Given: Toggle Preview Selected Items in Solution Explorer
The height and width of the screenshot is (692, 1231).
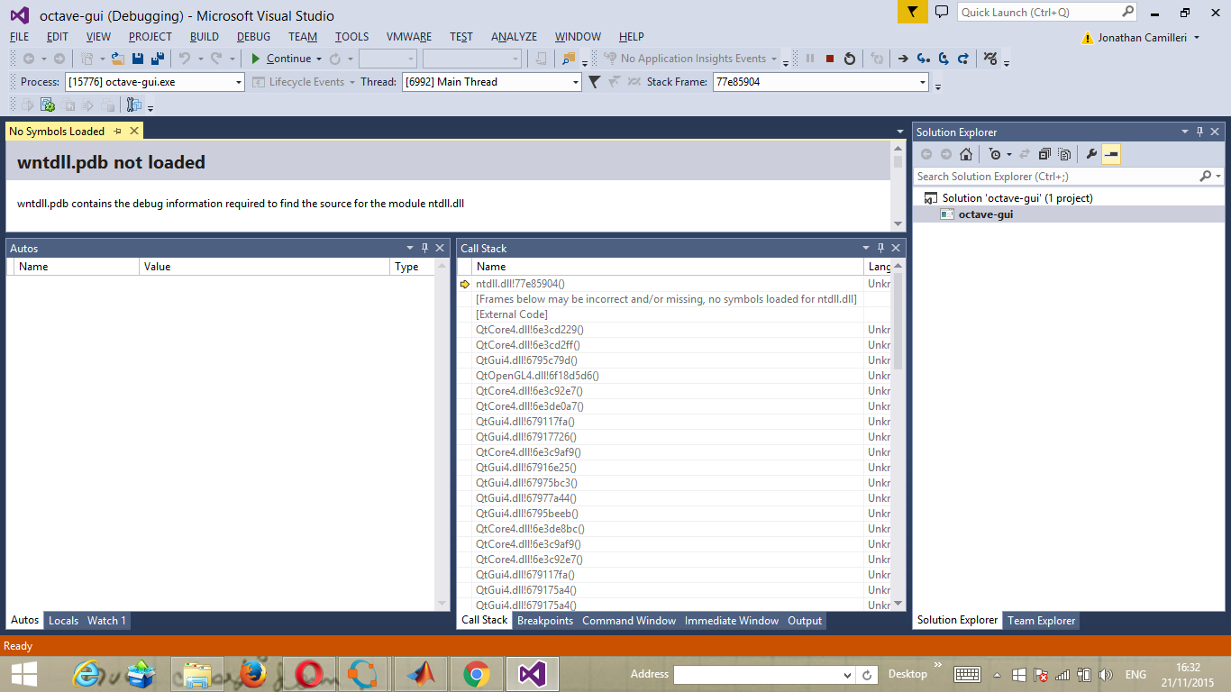Looking at the screenshot, I should click(1111, 154).
